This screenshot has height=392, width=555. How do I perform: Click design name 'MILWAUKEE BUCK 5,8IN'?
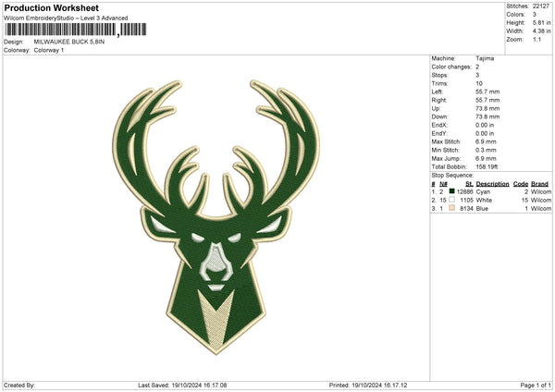coord(69,42)
